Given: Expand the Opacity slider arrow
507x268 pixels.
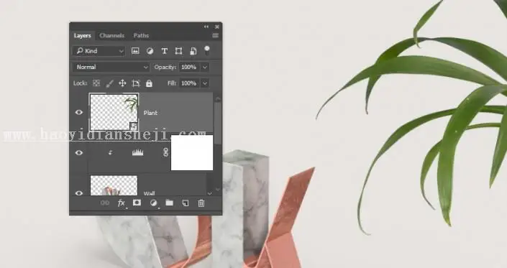Looking at the screenshot, I should tap(205, 67).
